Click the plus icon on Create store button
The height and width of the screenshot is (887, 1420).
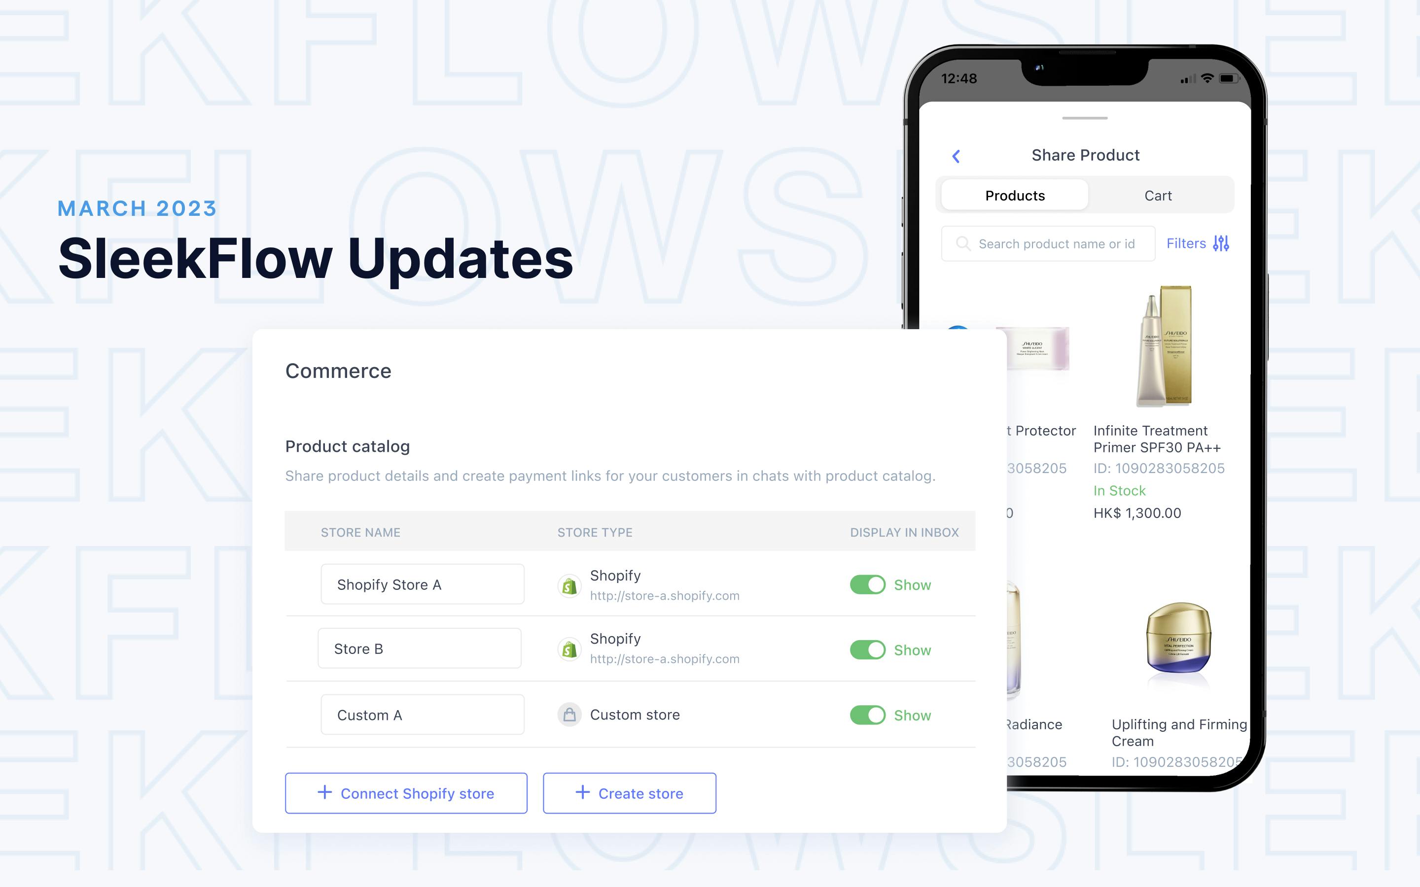click(581, 792)
